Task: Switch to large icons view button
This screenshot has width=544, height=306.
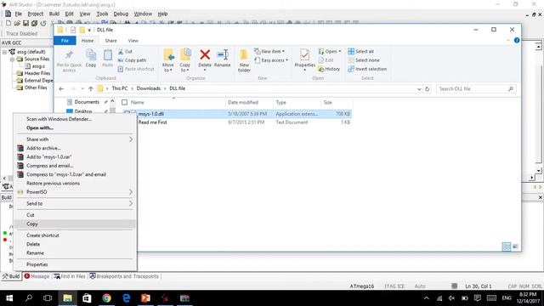Action: 515,246
